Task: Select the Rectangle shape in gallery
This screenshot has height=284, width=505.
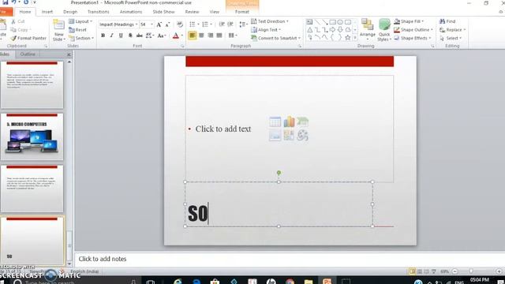Action: (x=332, y=22)
